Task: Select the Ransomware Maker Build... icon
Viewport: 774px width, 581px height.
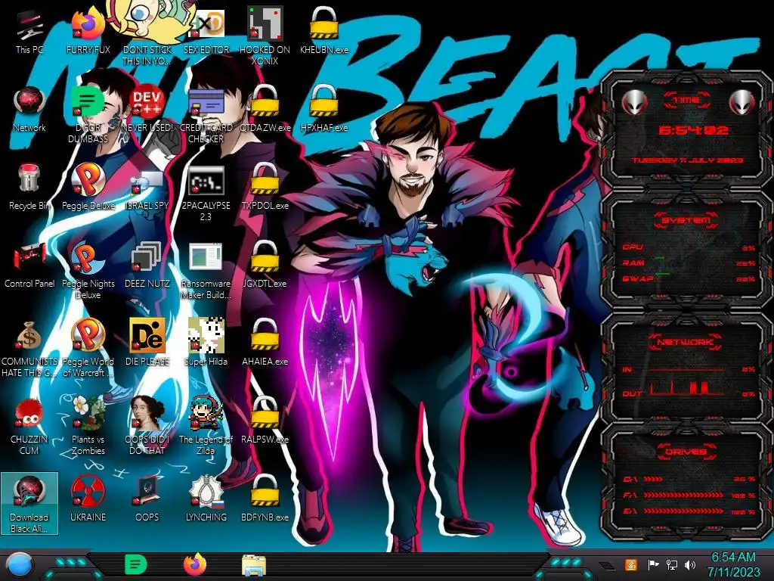Action: (x=206, y=271)
